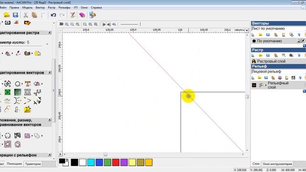Pick the raster eyedropper-style draw tool
The image size is (306, 172).
[18, 53]
